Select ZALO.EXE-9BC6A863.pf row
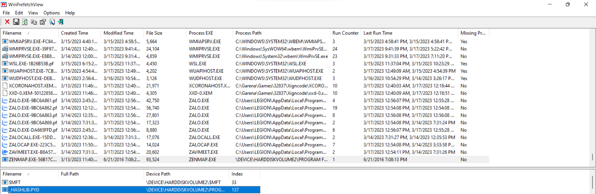The image size is (596, 194). pyautogui.click(x=33, y=115)
